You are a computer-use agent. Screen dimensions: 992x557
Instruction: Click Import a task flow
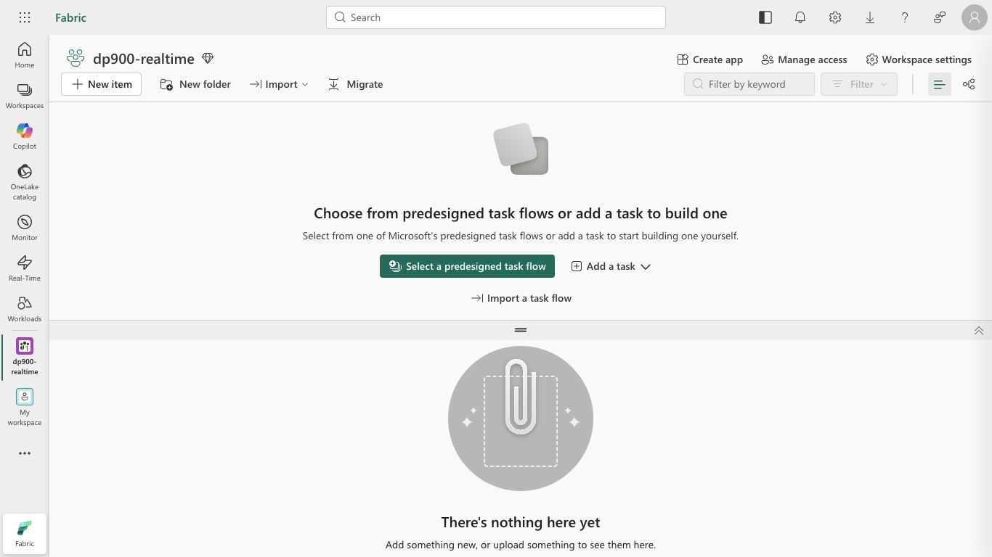point(521,298)
